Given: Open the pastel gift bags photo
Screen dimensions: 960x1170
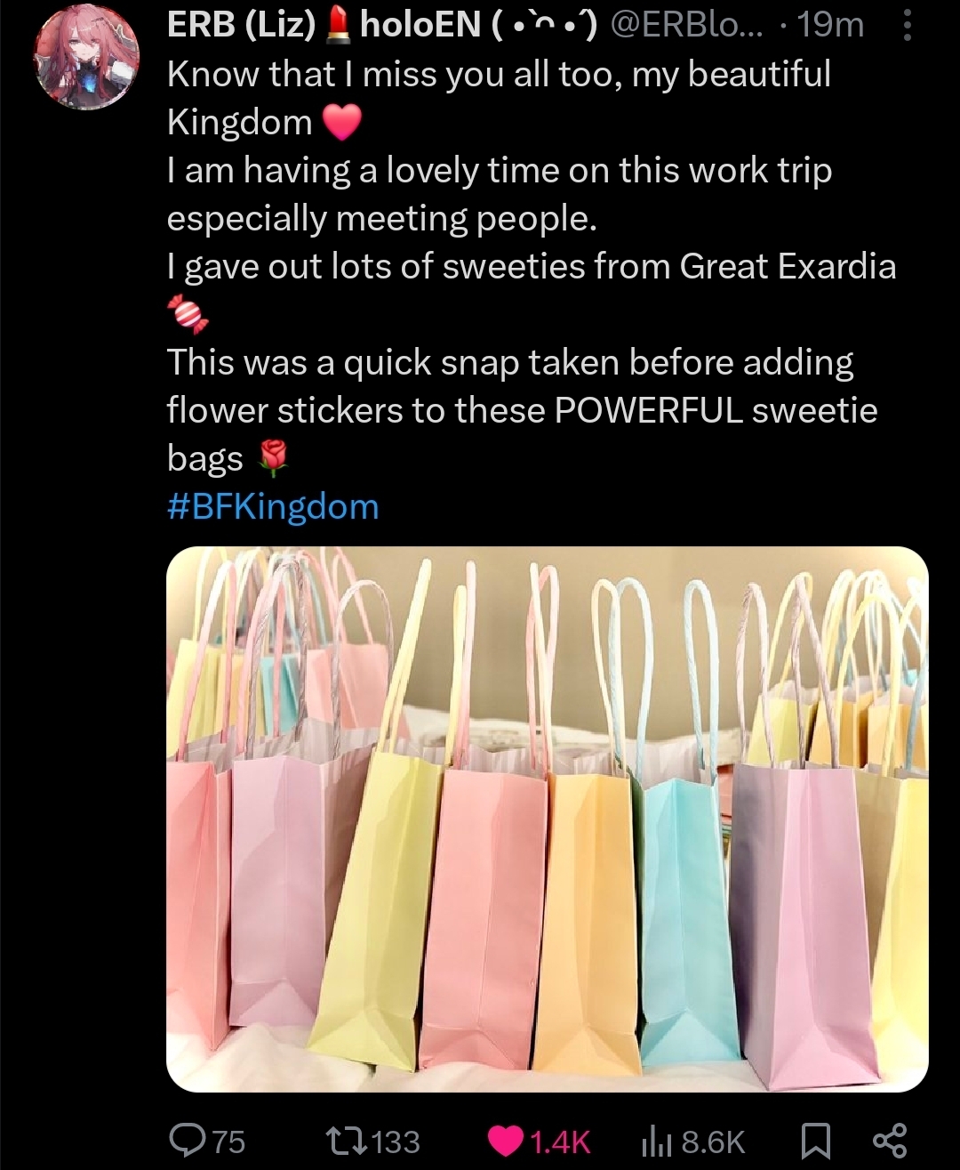Looking at the screenshot, I should pyautogui.click(x=548, y=819).
